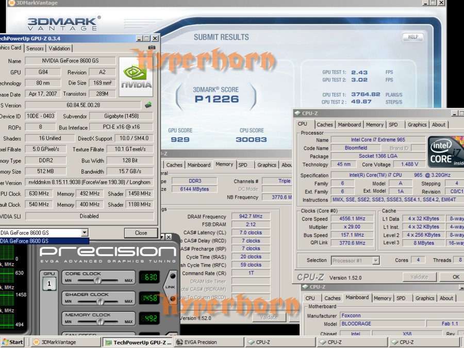Click the NVIDIA logo in GPU-Z

point(136,77)
